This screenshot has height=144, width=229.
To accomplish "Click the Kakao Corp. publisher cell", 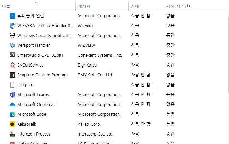I will coord(89,124).
